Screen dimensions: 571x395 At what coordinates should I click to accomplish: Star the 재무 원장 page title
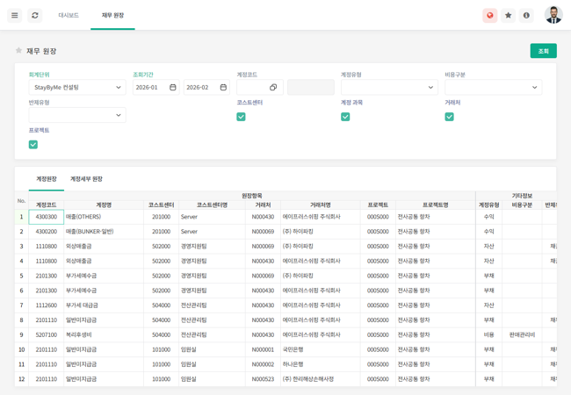18,51
